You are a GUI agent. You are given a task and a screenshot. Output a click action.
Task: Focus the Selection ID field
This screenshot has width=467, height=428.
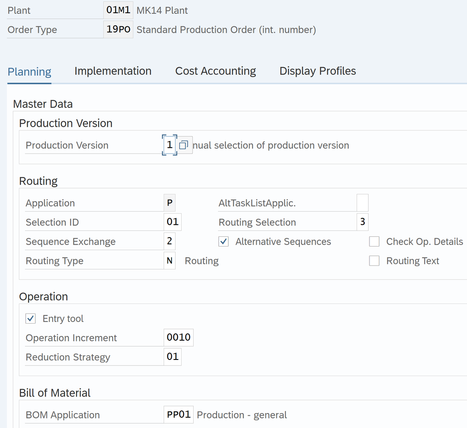click(172, 222)
